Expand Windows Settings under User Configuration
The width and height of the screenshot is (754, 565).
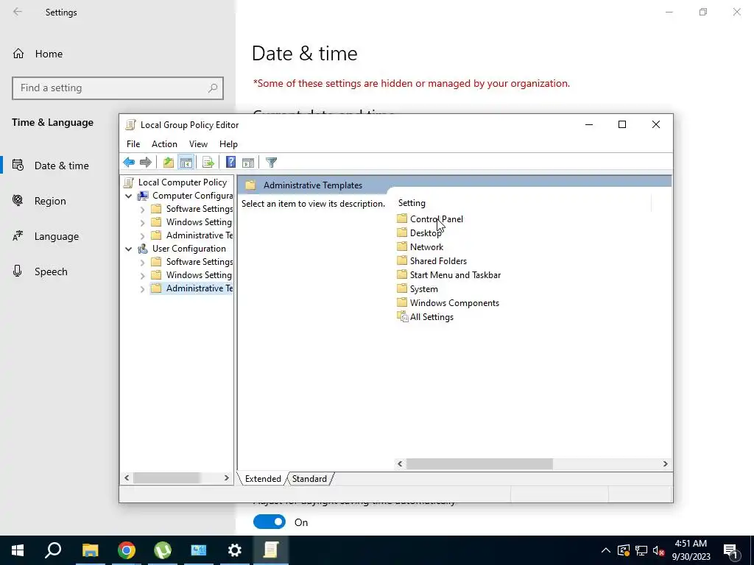(142, 276)
